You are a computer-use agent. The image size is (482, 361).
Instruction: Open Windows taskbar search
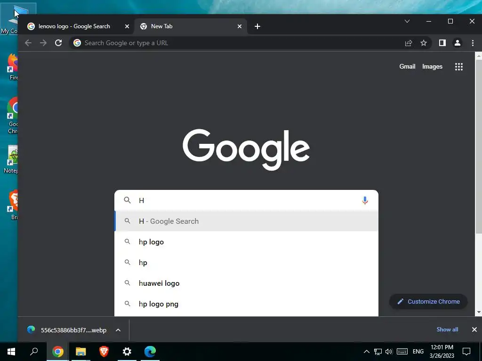[34, 352]
